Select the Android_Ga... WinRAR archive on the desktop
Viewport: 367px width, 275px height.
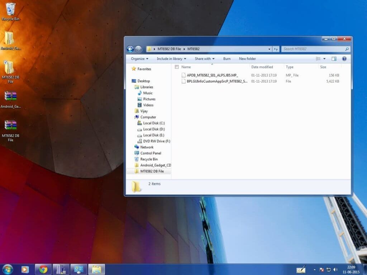10,100
